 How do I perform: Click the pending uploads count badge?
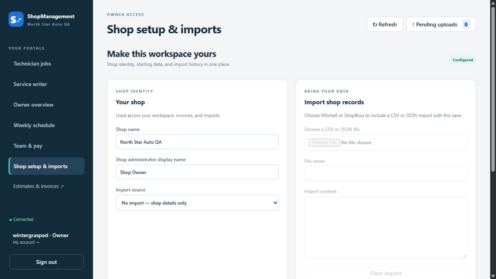tap(466, 24)
